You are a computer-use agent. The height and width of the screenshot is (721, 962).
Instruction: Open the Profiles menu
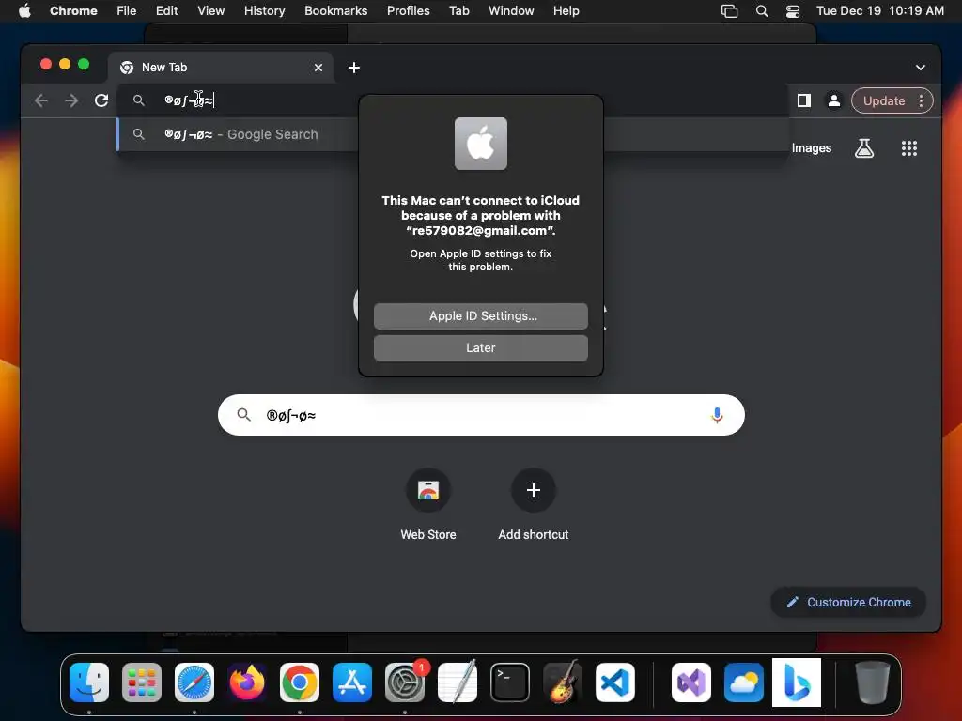click(408, 11)
